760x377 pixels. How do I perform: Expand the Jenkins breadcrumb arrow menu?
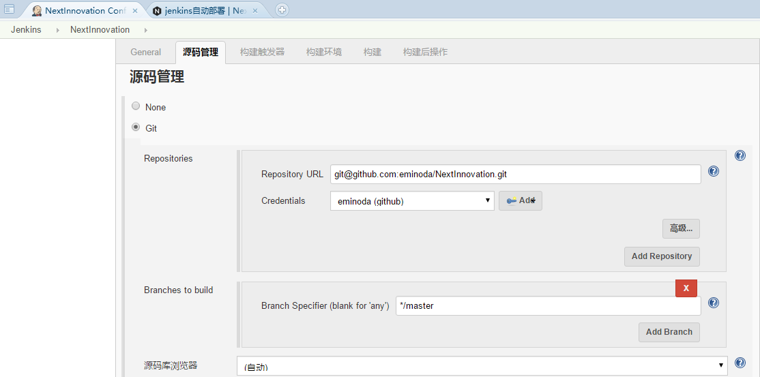[58, 30]
